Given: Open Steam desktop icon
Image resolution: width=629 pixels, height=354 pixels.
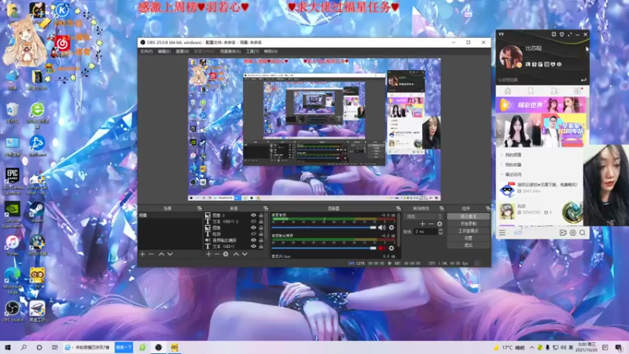Looking at the screenshot, I should [x=37, y=212].
